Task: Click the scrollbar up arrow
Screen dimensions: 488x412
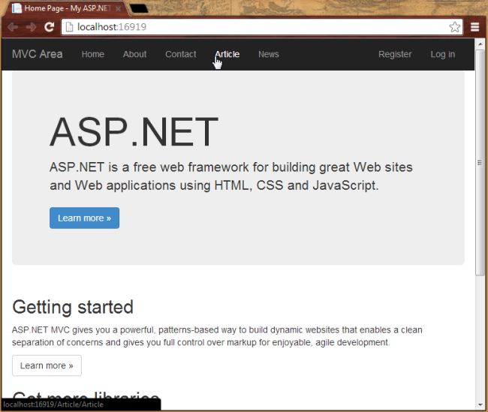Action: coord(480,44)
